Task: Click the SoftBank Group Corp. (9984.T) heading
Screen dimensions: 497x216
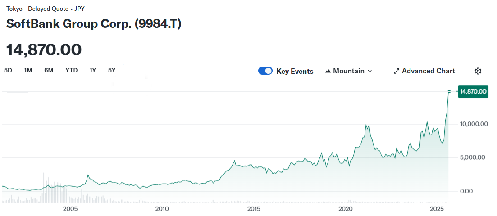Action: pyautogui.click(x=94, y=24)
